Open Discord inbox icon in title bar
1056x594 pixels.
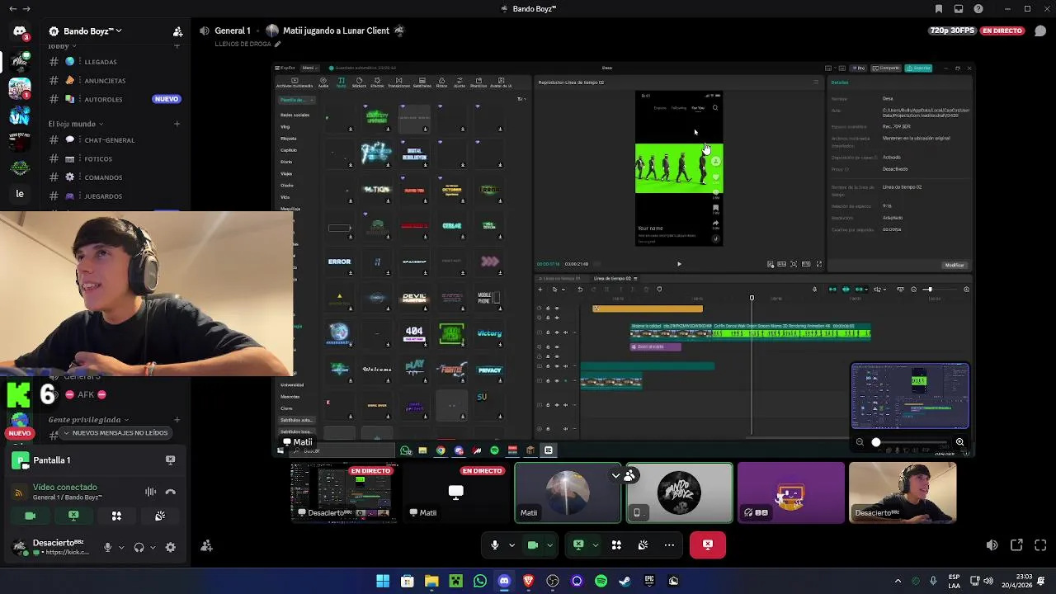(959, 9)
